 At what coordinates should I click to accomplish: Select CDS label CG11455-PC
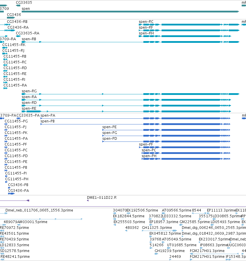click(x=16, y=150)
